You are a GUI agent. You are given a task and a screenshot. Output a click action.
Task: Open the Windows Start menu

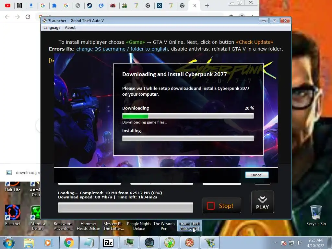pyautogui.click(x=8, y=243)
